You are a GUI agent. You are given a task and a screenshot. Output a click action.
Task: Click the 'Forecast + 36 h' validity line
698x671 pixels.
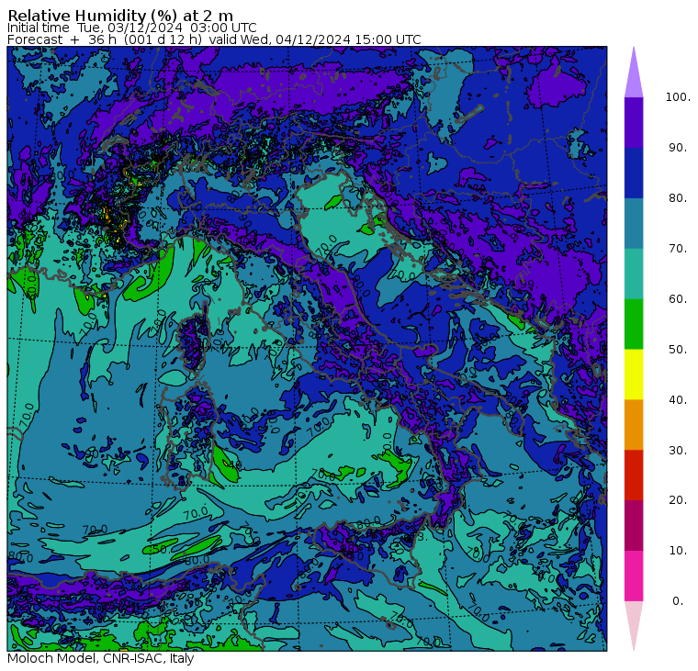click(x=214, y=39)
